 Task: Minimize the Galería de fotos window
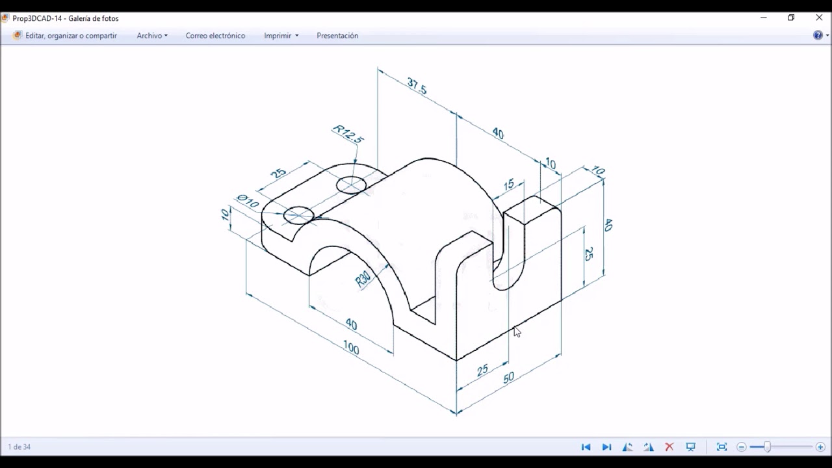click(764, 18)
